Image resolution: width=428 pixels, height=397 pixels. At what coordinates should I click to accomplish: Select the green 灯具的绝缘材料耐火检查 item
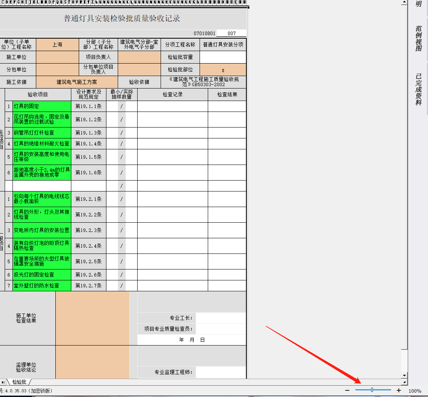(x=42, y=144)
